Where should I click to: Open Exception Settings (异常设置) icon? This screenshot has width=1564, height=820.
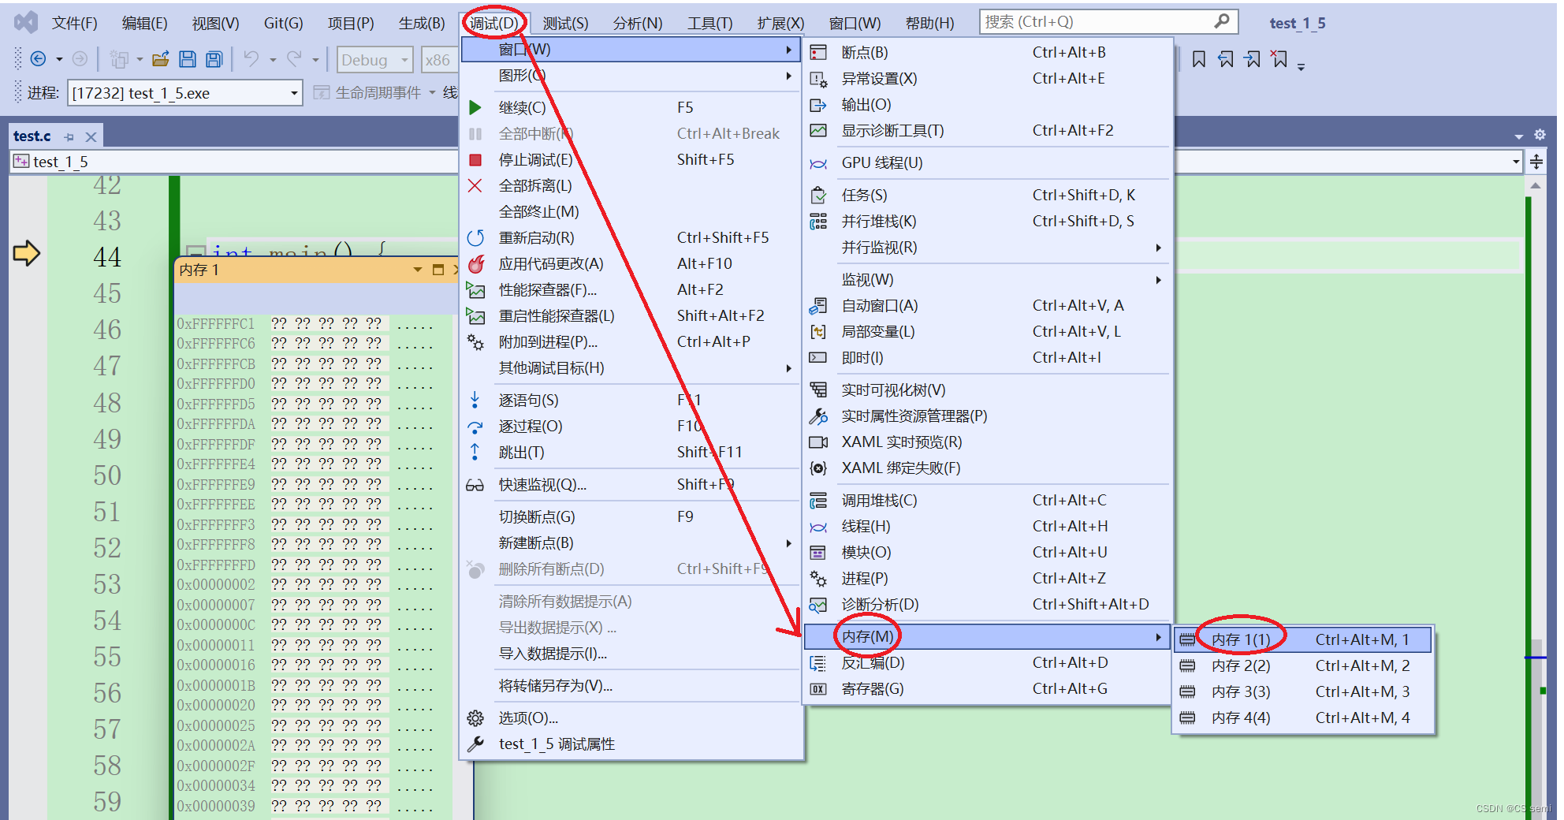pos(818,79)
